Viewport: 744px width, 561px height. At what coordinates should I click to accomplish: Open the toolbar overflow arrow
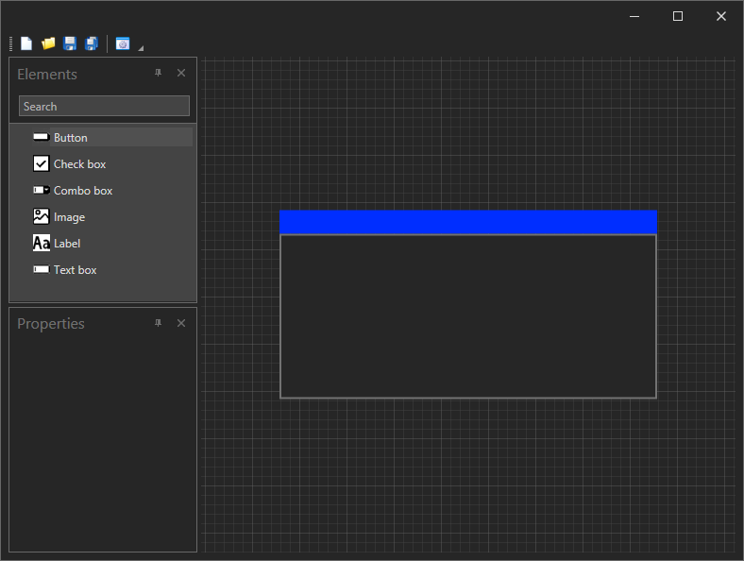pyautogui.click(x=141, y=47)
